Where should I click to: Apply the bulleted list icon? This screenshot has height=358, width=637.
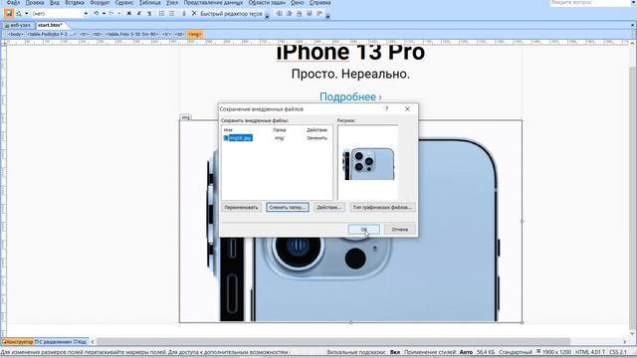[x=172, y=13]
